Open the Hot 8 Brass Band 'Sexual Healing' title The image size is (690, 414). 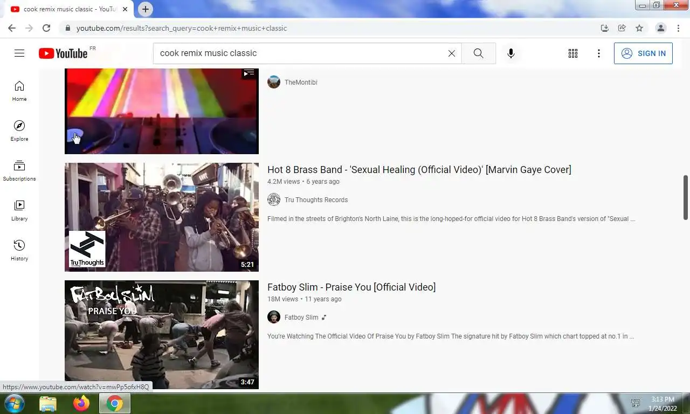tap(419, 170)
